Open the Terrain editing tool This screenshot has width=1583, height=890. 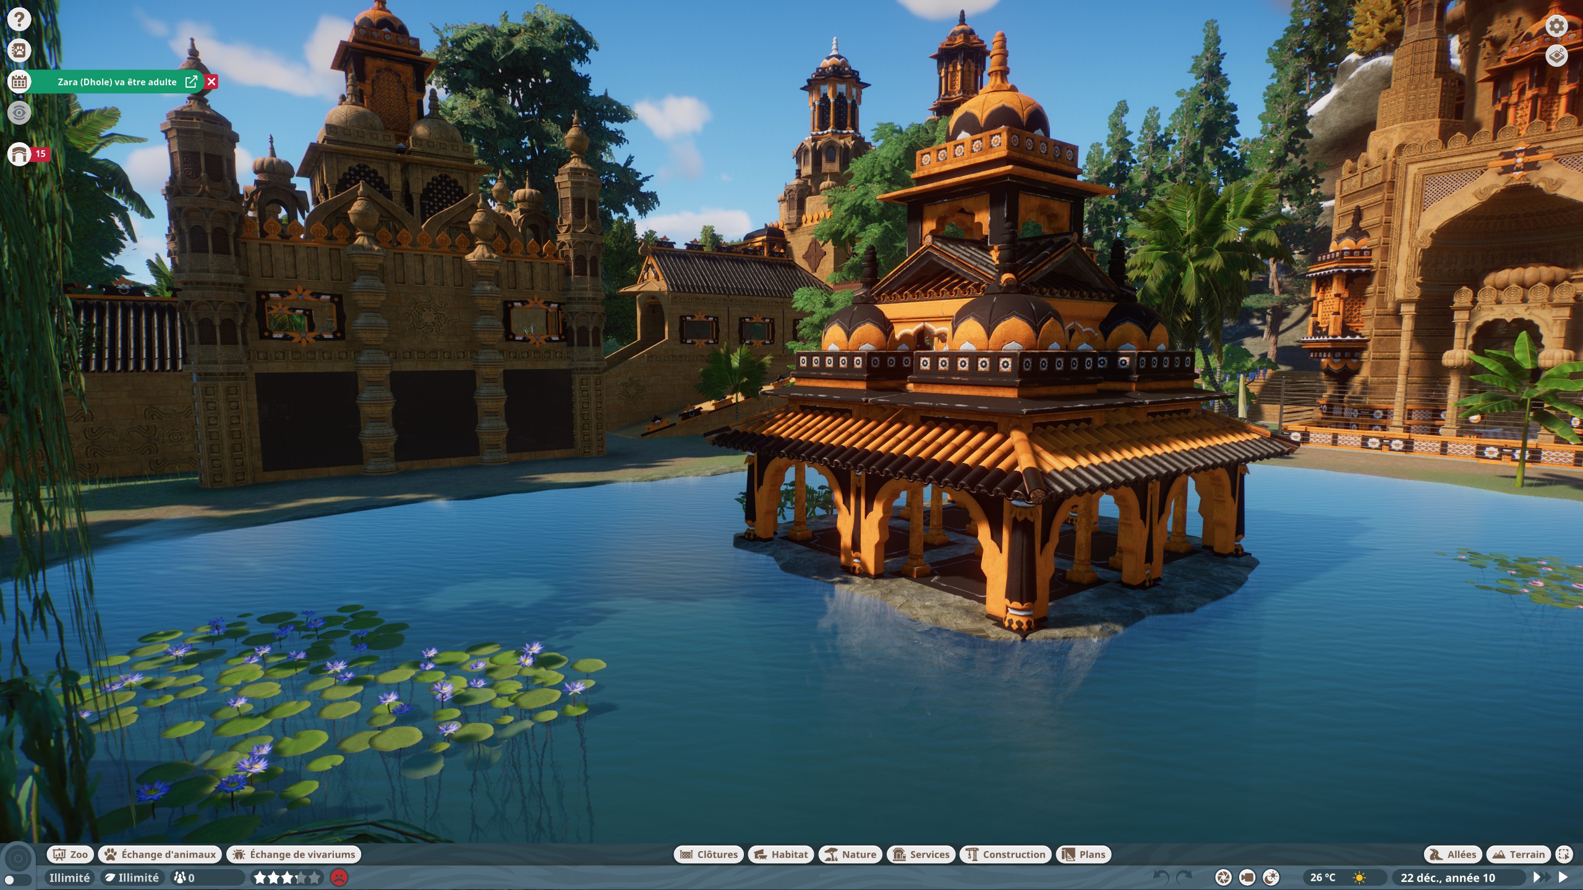(x=1519, y=854)
